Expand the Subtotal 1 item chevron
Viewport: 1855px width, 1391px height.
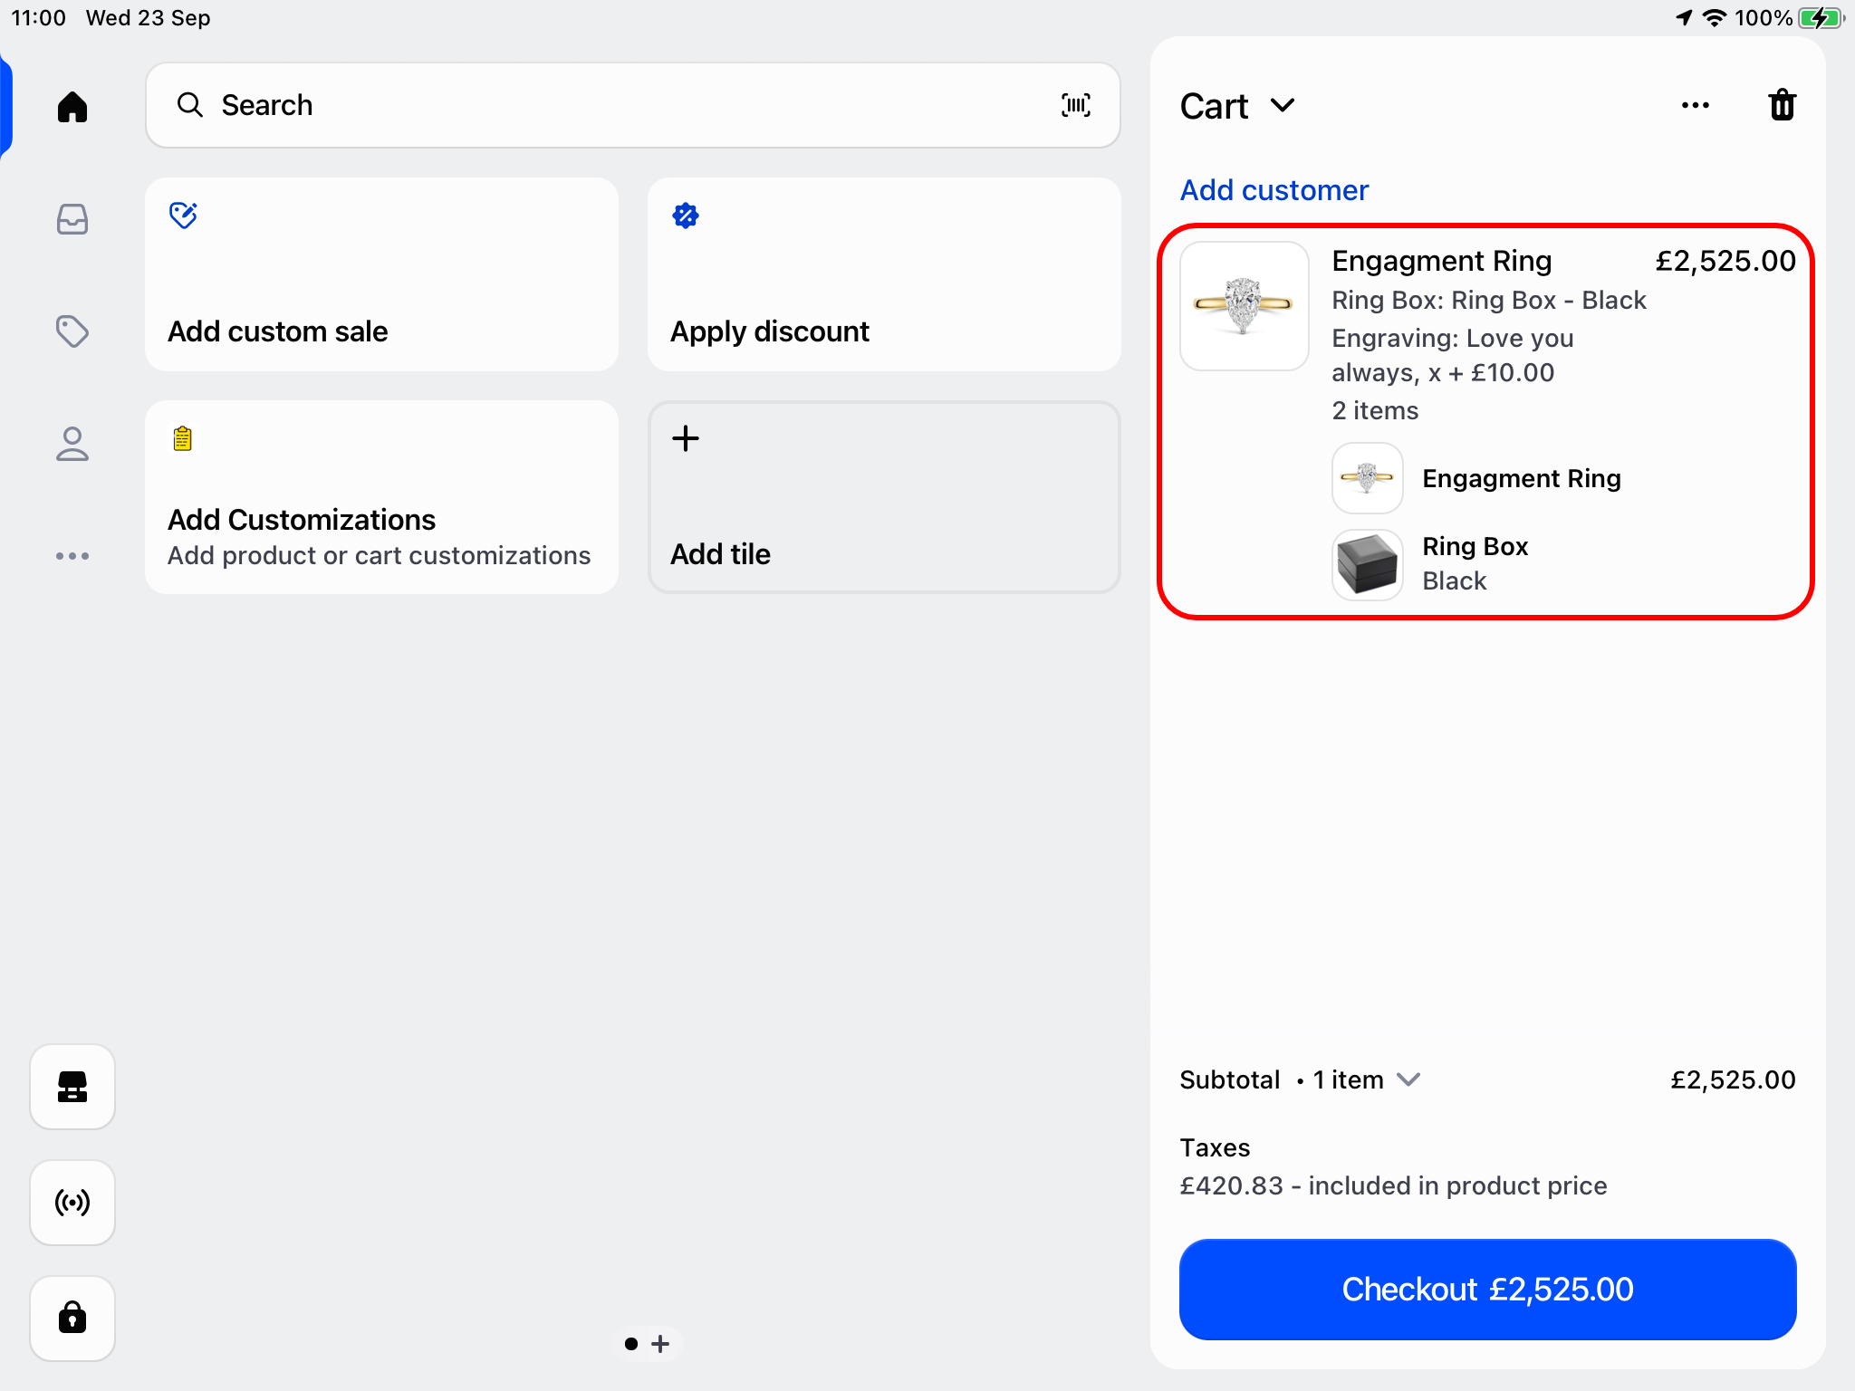pos(1408,1079)
